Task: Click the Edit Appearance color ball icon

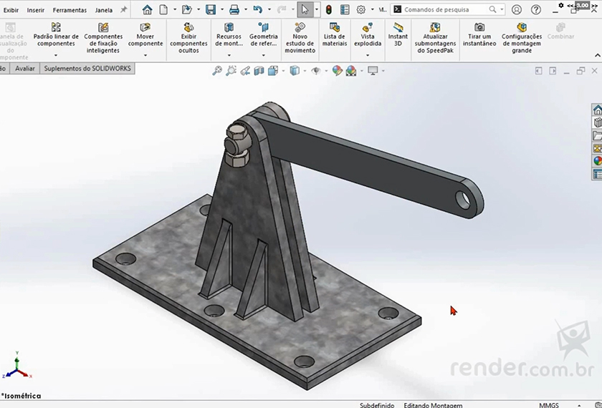Action: tap(337, 71)
